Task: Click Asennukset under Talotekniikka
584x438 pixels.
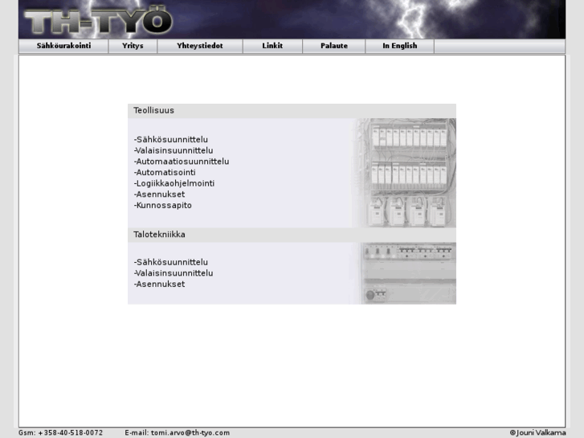Action: [159, 284]
